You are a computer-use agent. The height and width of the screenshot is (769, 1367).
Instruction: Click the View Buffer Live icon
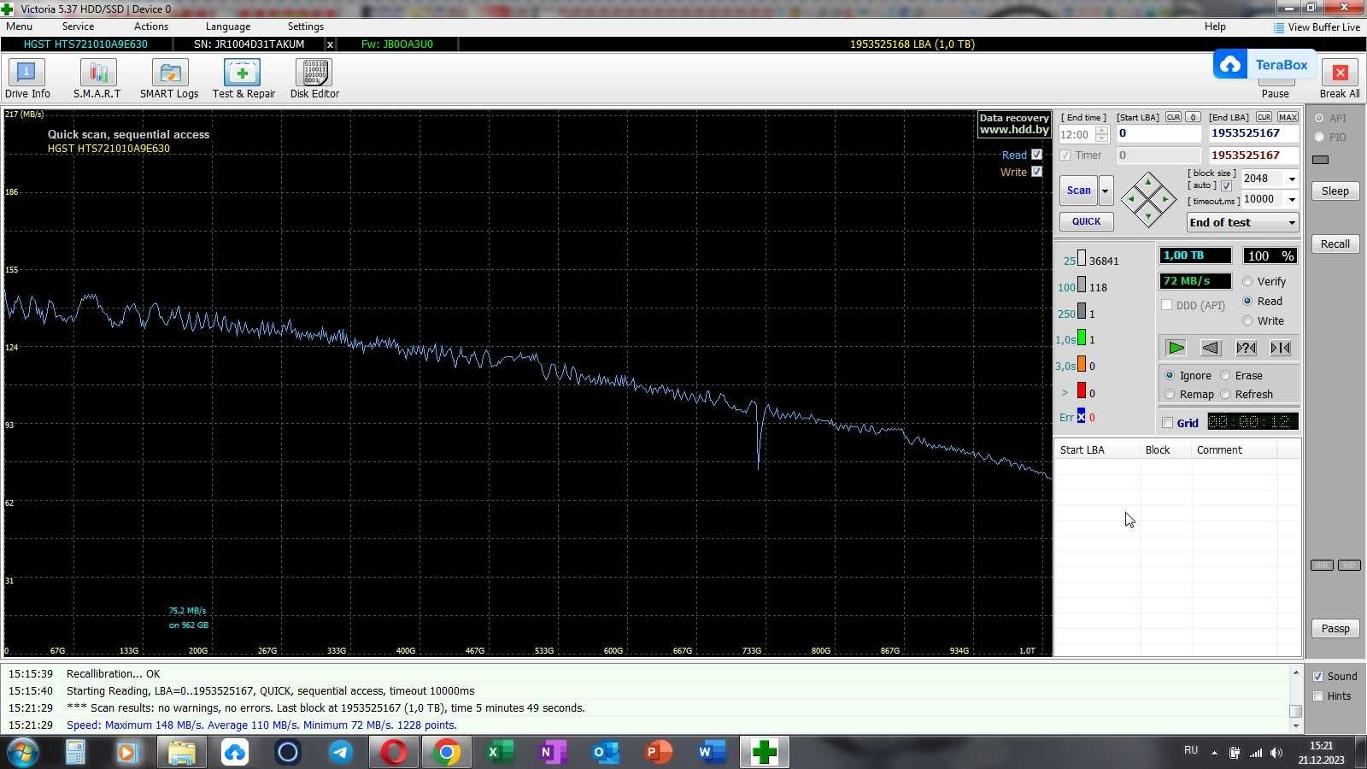(x=1279, y=27)
